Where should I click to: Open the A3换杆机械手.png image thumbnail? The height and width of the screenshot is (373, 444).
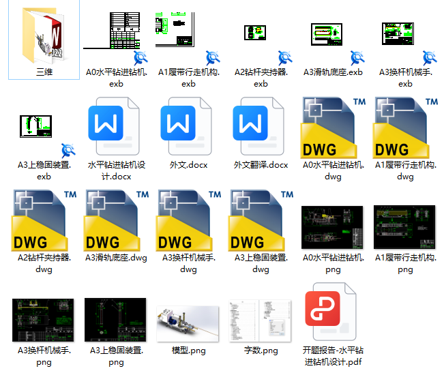43,320
